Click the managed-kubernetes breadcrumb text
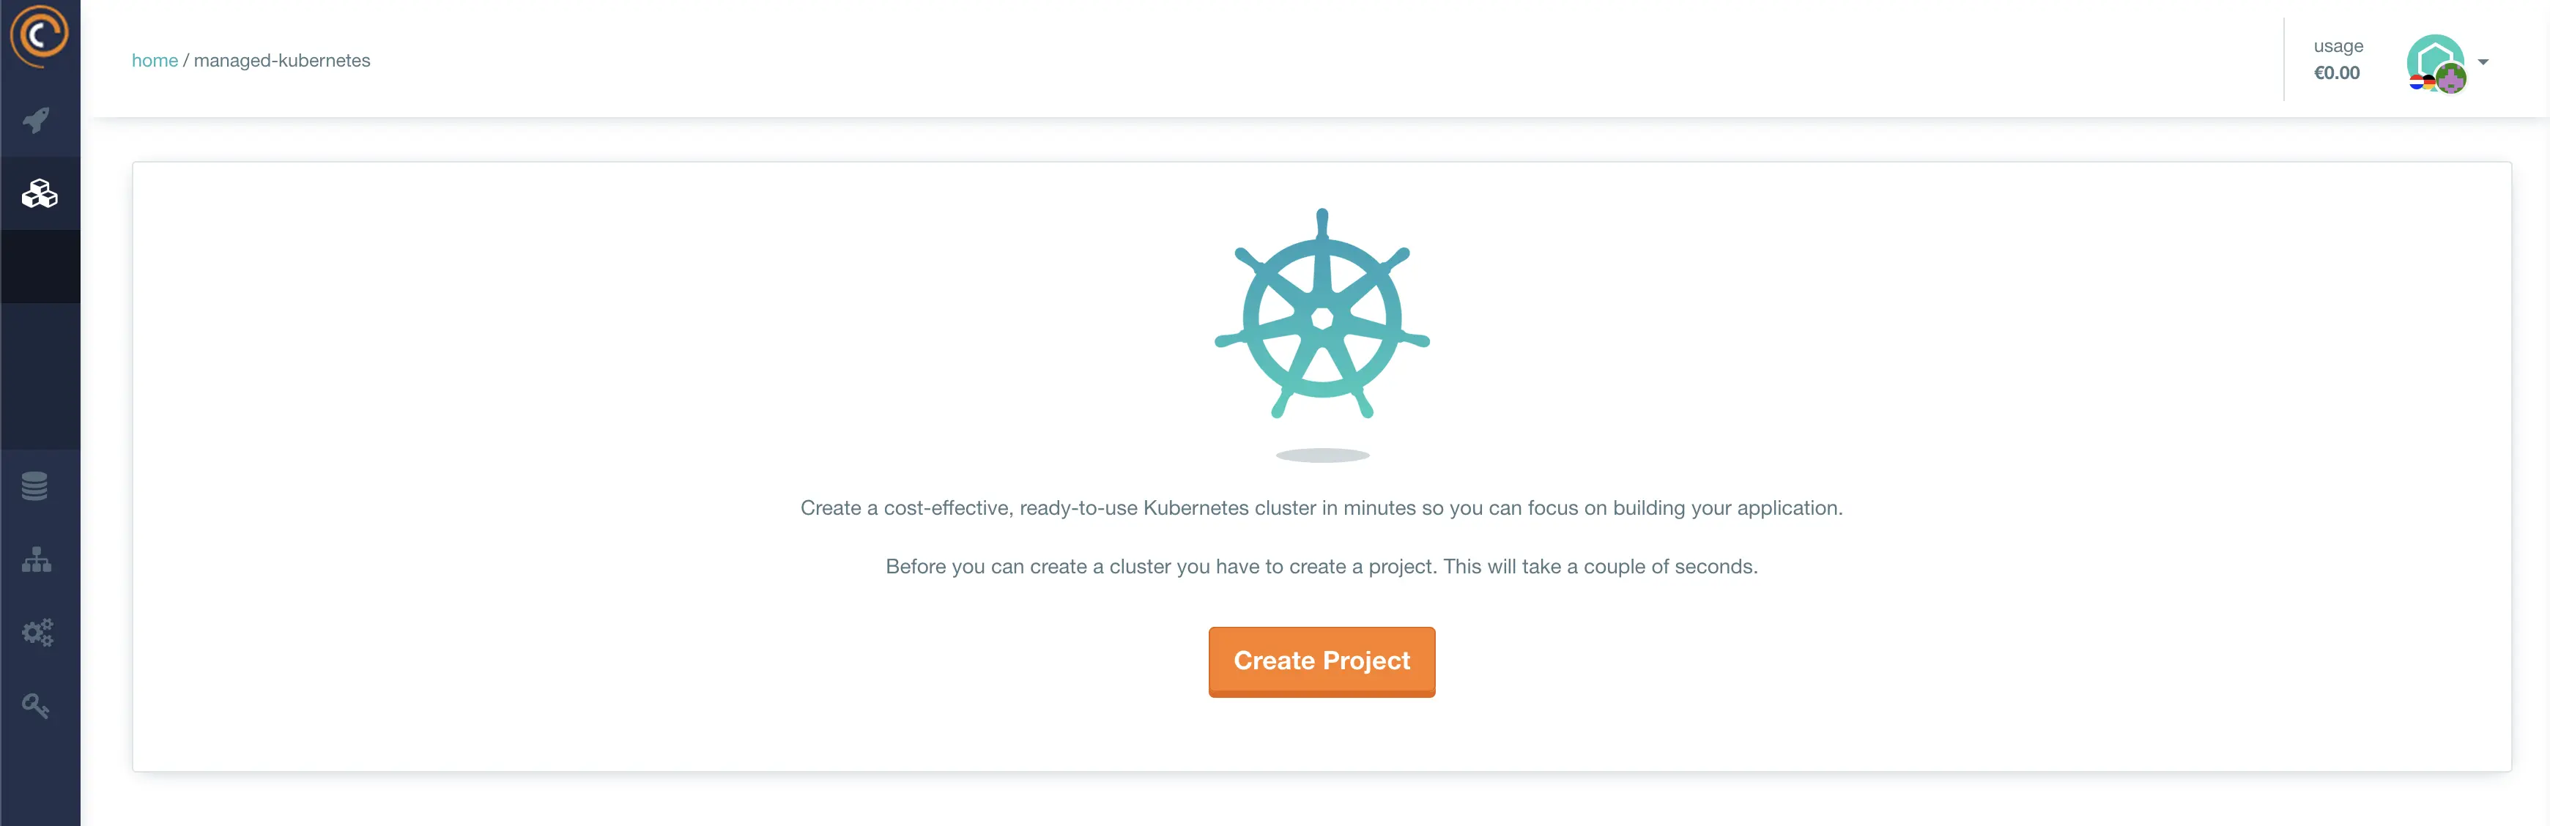This screenshot has height=826, width=2550. click(x=282, y=60)
